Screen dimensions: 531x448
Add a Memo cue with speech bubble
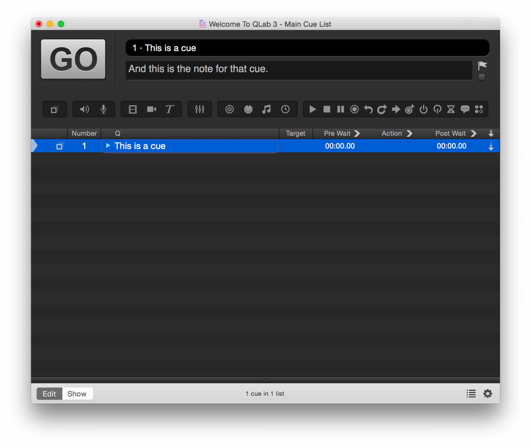point(465,110)
